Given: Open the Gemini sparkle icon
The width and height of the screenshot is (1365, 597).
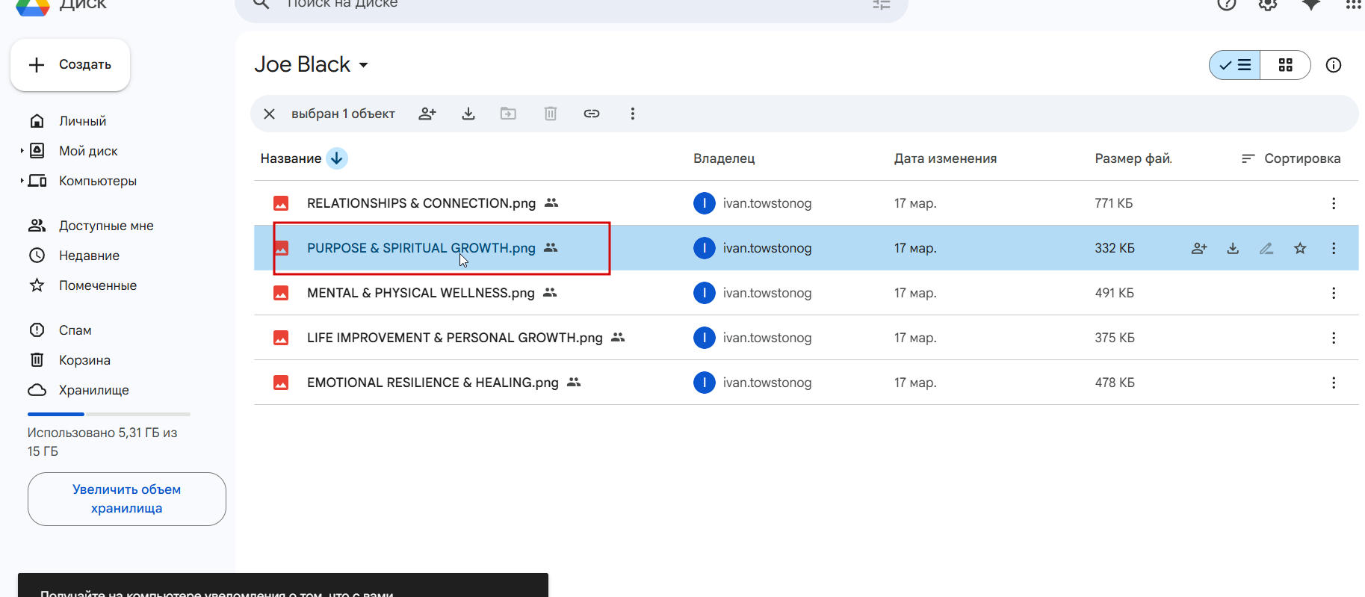Looking at the screenshot, I should pos(1311,4).
